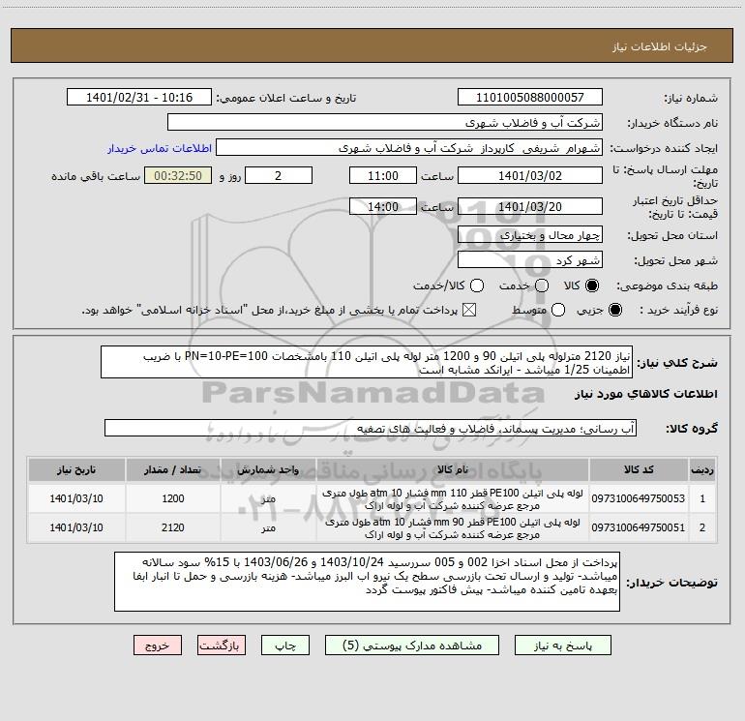The height and width of the screenshot is (721, 745).
Task: Click quantity cell 2120
Action: coord(173,527)
